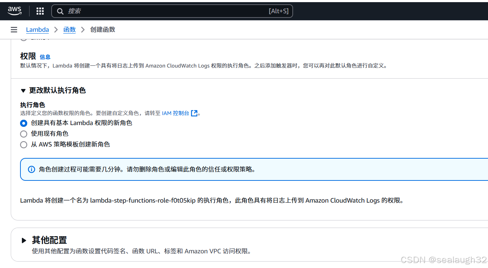Click the search magnifier icon
488x268 pixels.
[60, 11]
